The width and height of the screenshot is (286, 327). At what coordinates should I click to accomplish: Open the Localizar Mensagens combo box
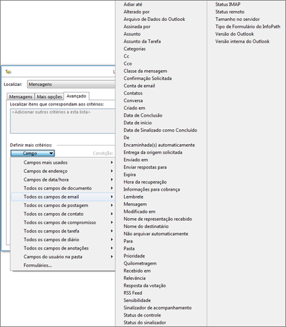71,85
